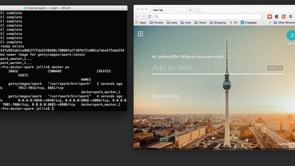
Task: Click the Sign Out link
Action: coord(291,43)
